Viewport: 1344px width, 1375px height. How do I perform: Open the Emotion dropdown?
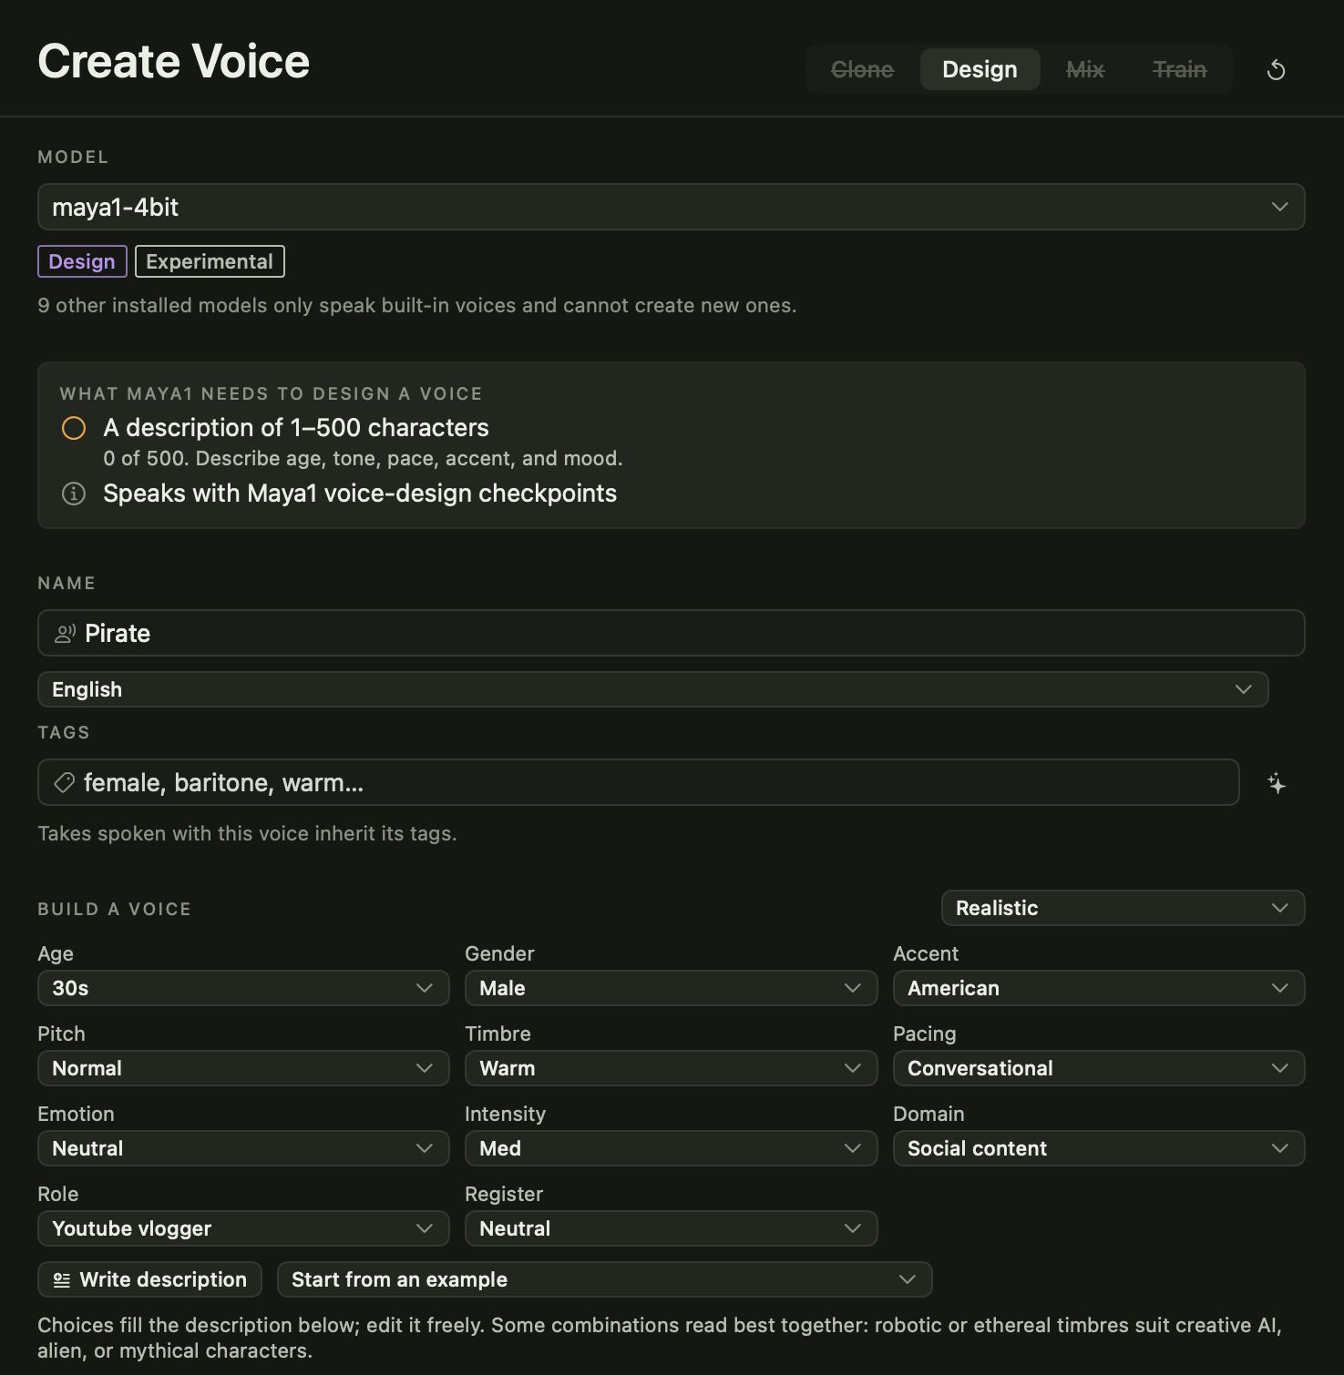[243, 1148]
